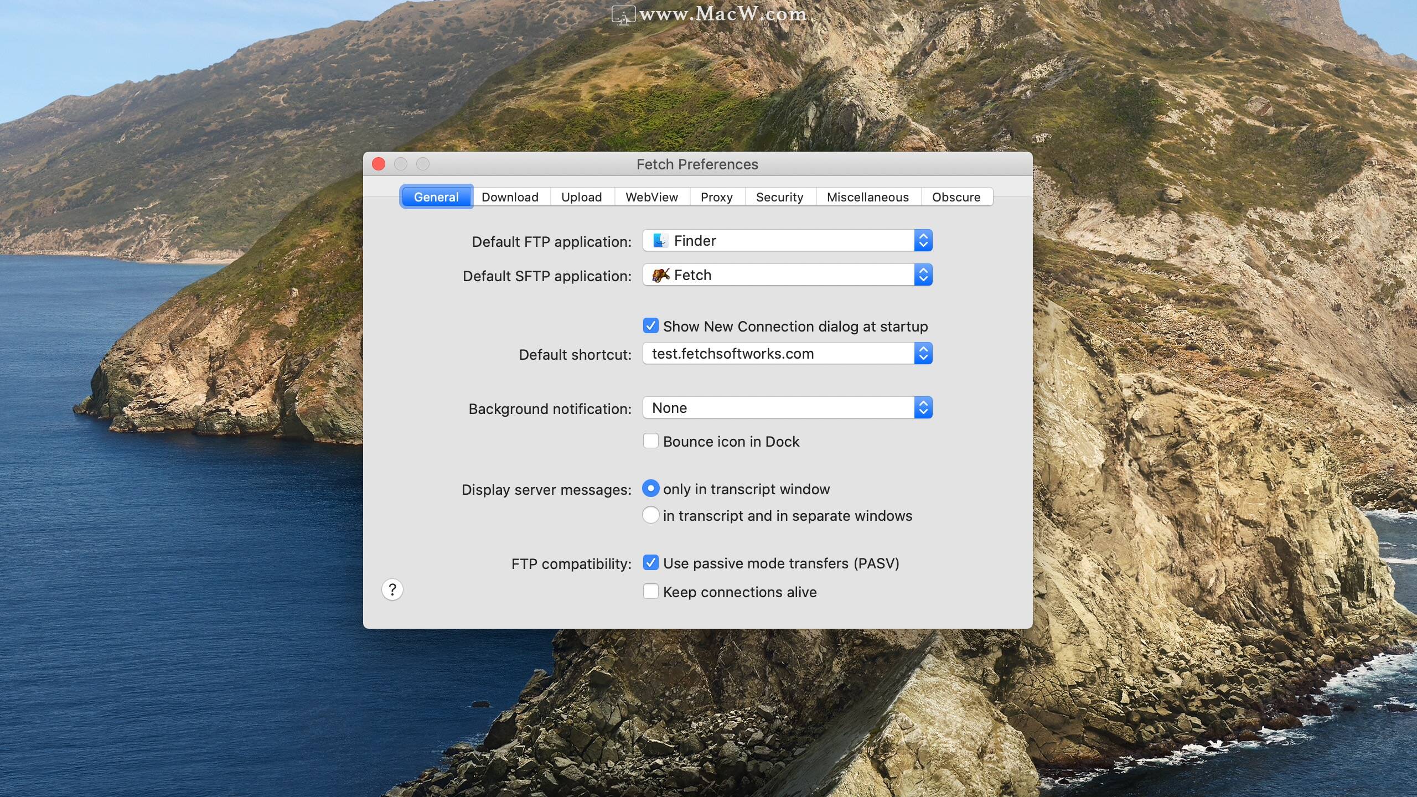Close the Fetch Preferences window

click(379, 164)
